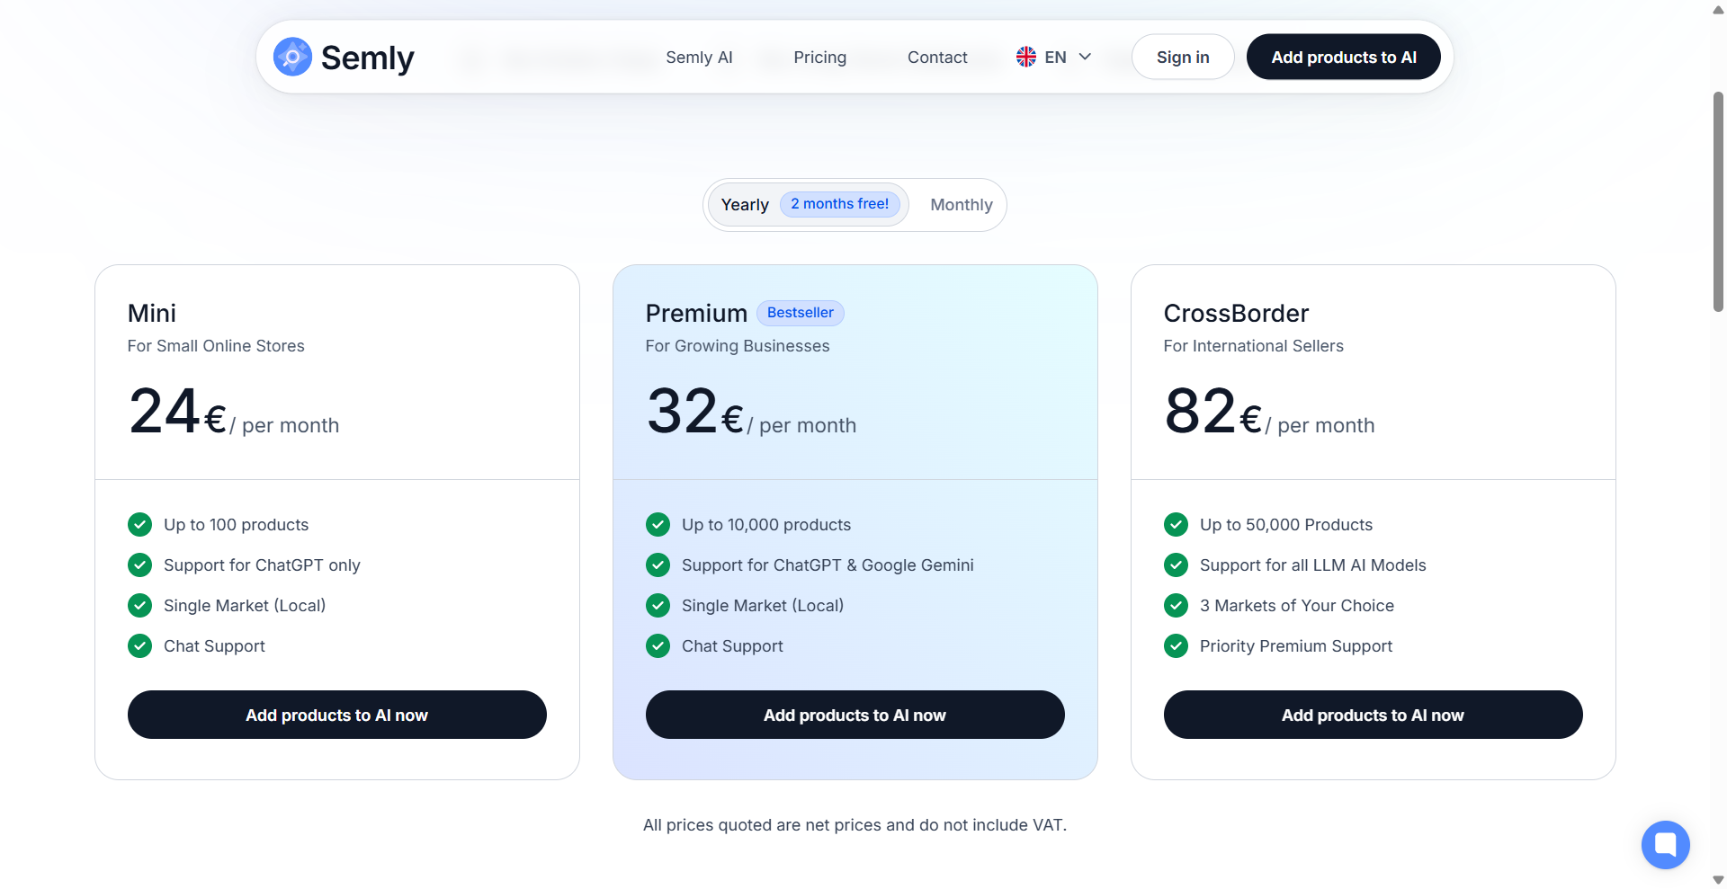1727x889 pixels.
Task: Click checkmark beside Support for ChatGPT only
Action: click(140, 565)
